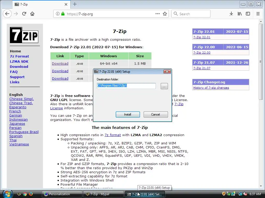This screenshot has height=198, width=265.
Task: Switch language to German
Action: [16, 115]
